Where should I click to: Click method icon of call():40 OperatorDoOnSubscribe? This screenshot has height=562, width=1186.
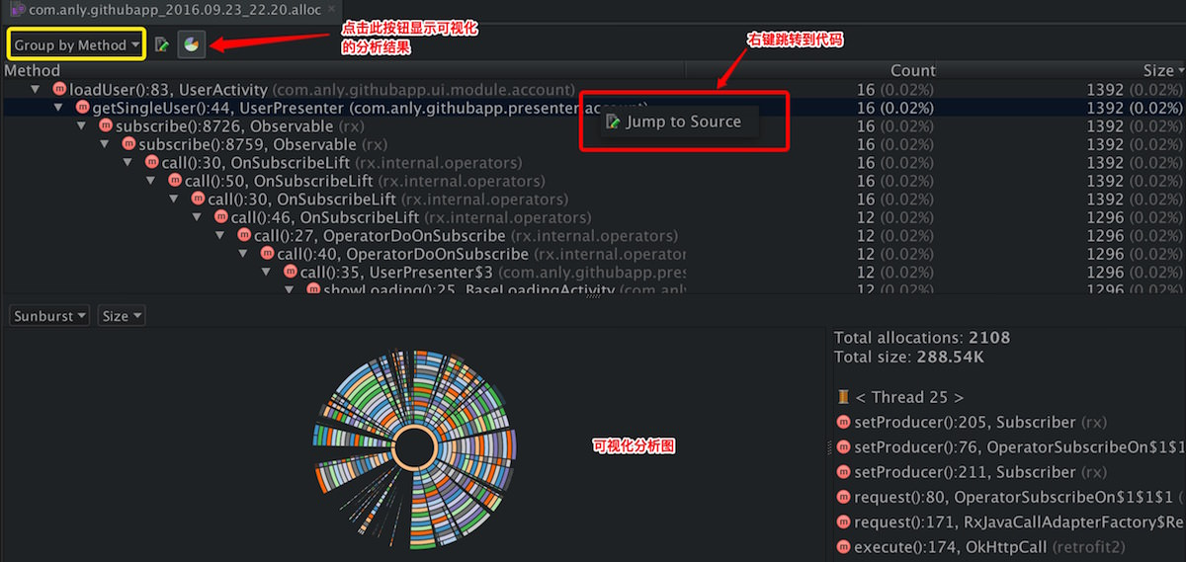(x=267, y=254)
